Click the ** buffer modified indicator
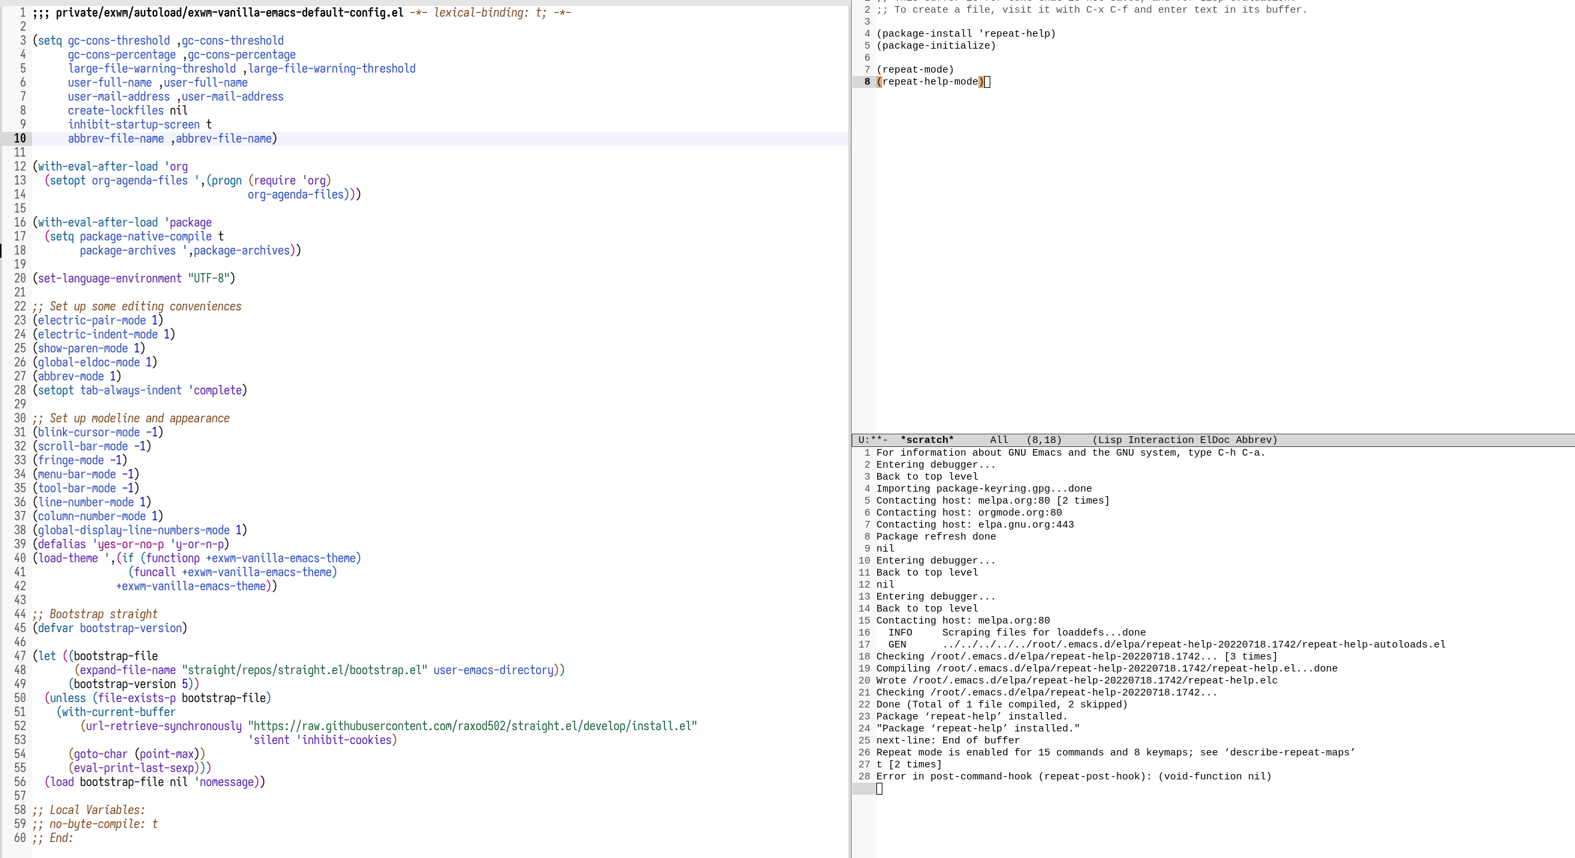This screenshot has width=1575, height=858. [x=876, y=440]
